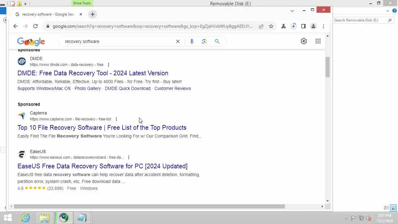Click the Capterra site favicon
The image size is (398, 224).
click(x=22, y=116)
